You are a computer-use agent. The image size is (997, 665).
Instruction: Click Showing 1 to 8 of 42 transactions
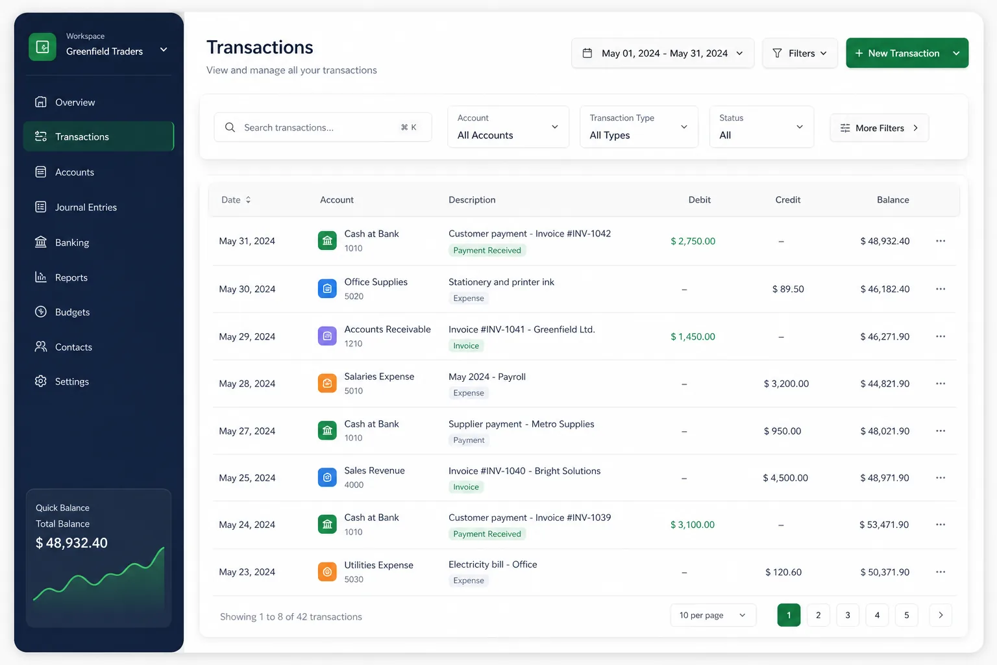[291, 617]
